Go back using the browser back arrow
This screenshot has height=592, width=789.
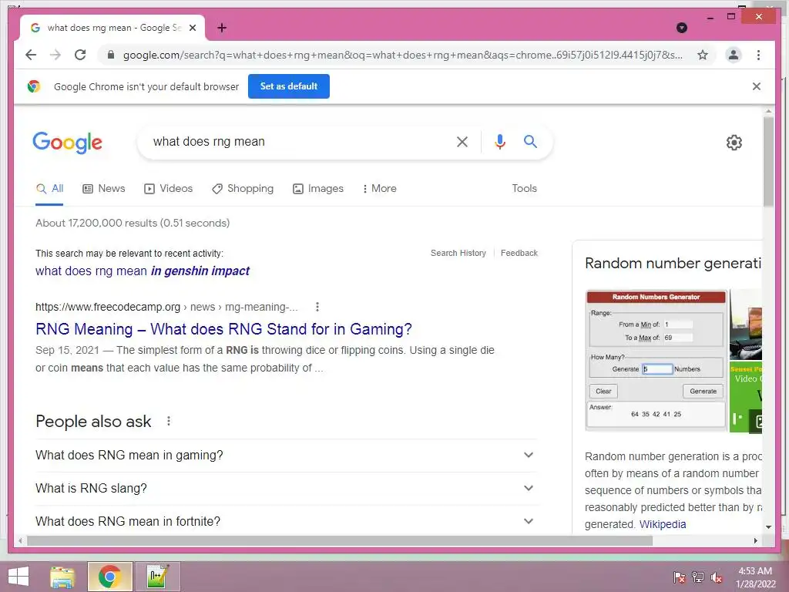pyautogui.click(x=31, y=55)
